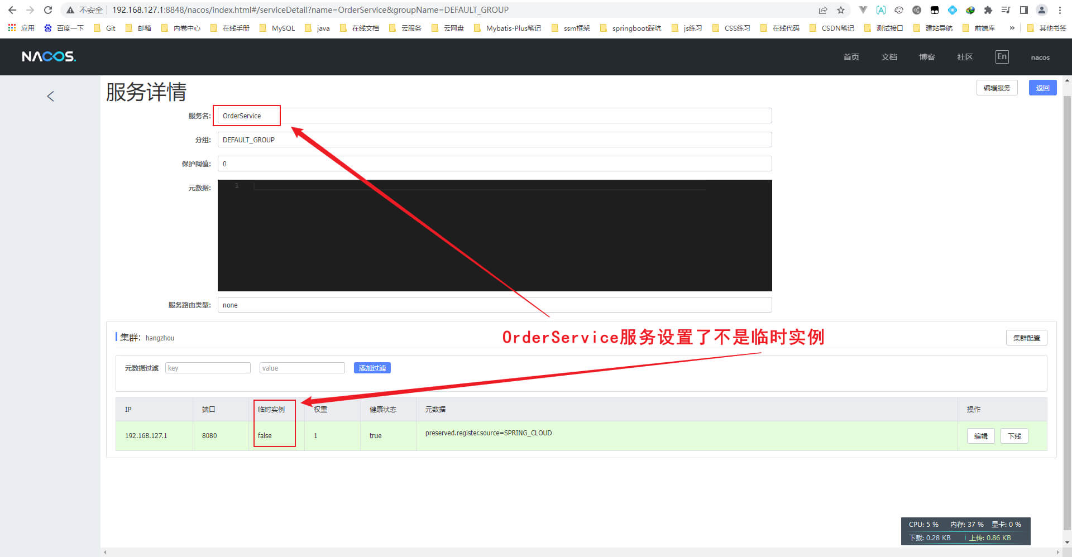The image size is (1072, 557).
Task: Click the back chevron in the left sidebar
Action: click(x=50, y=97)
